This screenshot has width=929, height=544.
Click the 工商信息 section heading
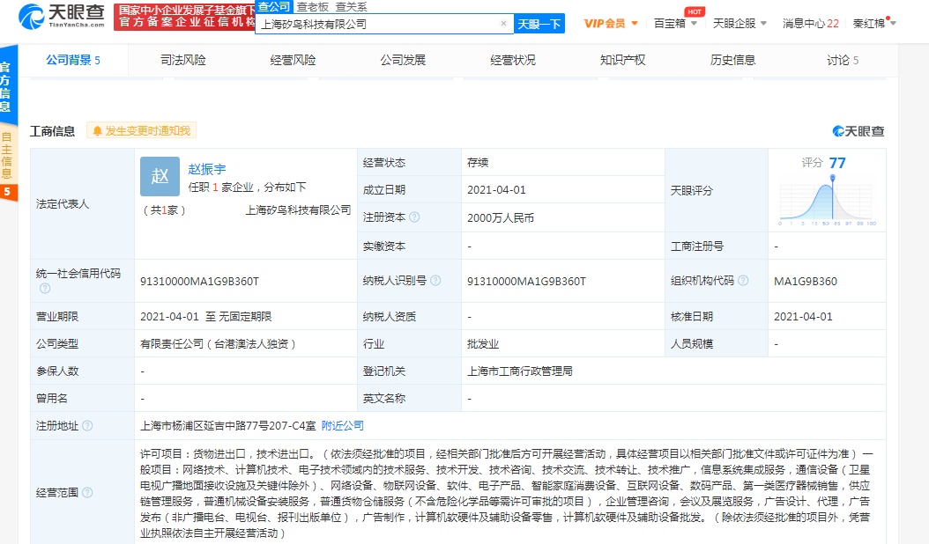pyautogui.click(x=53, y=131)
